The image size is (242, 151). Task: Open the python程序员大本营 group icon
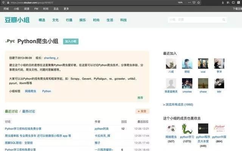click(x=203, y=128)
